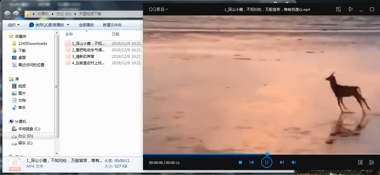The image size is (380, 175).
Task: Select file 1_深山小鹿，不知...
Action: click(x=88, y=44)
